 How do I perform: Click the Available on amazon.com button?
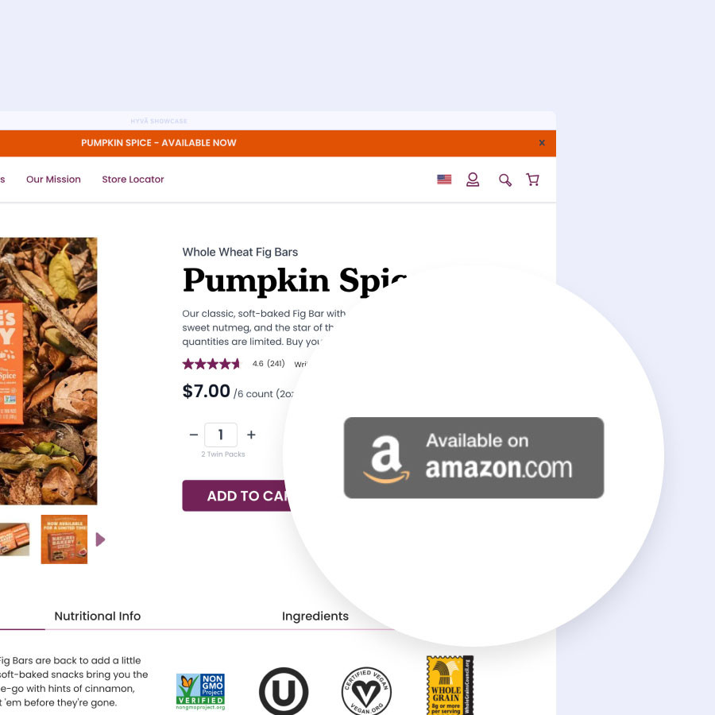tap(473, 458)
